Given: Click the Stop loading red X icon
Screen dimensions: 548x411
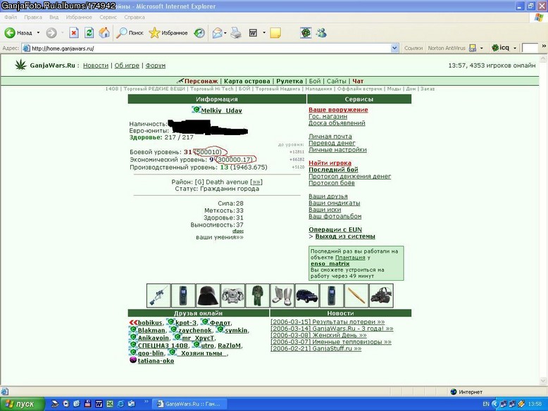Looking at the screenshot, I should [x=74, y=33].
